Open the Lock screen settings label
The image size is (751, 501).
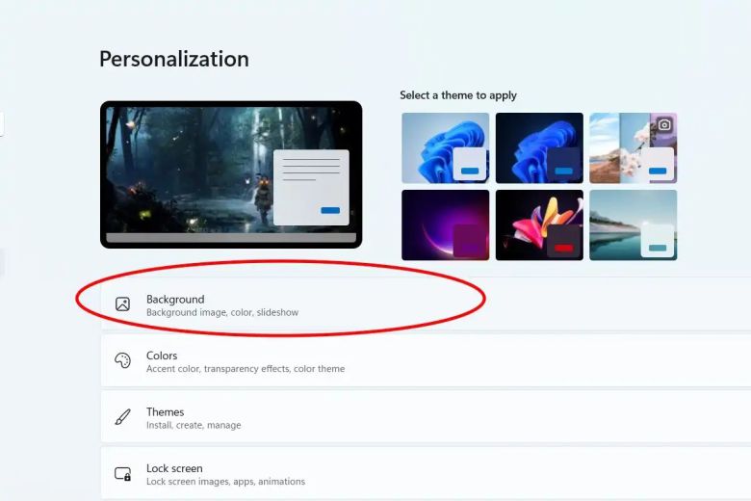[x=174, y=468]
